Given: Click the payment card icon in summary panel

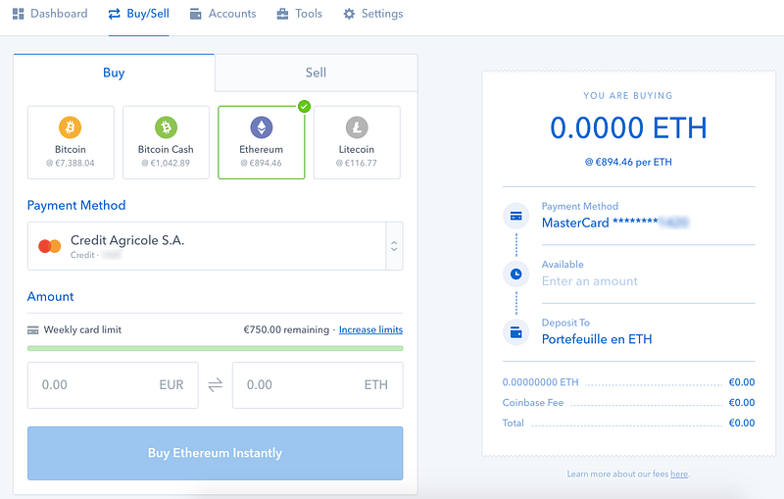Looking at the screenshot, I should tap(516, 216).
